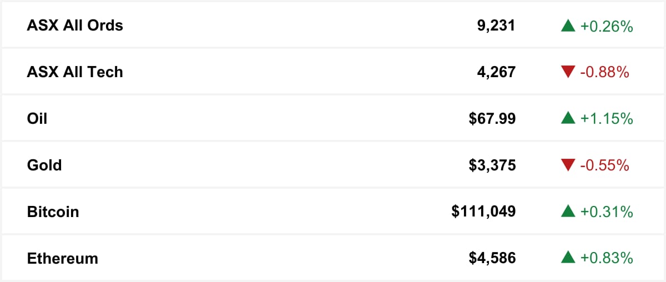The width and height of the screenshot is (666, 282).
Task: Click the red down arrow for ASX All Tech
Action: [568, 72]
